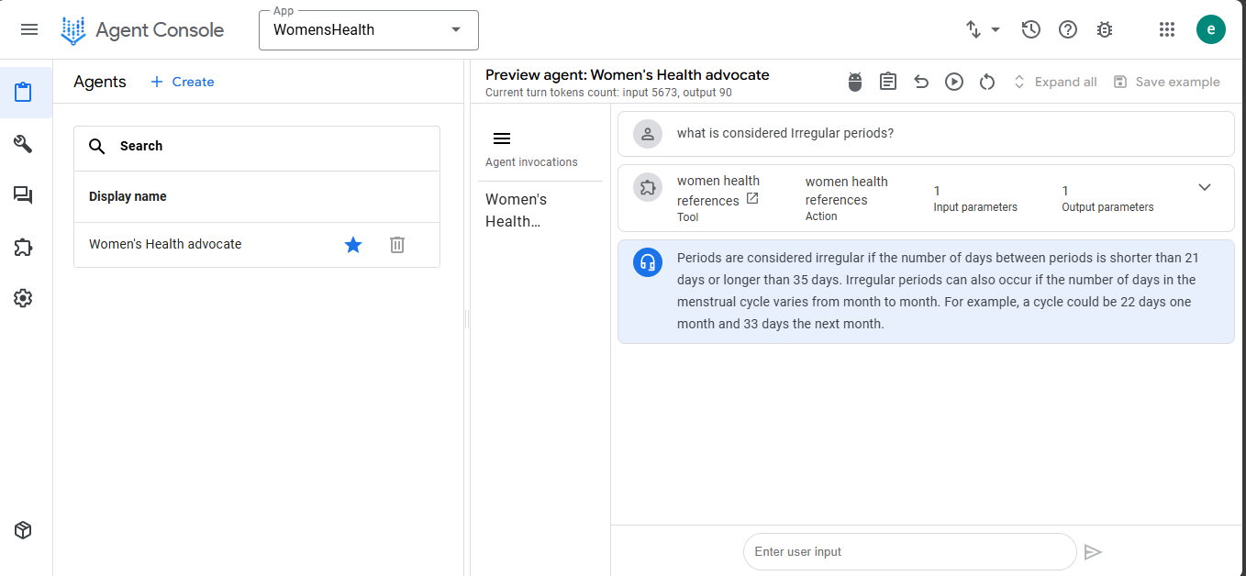Open the examples clipboard list icon

[x=888, y=82]
